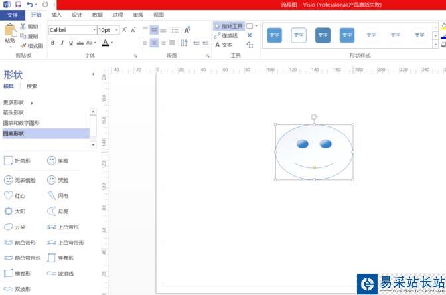Align text right
Image resolution: width=446 pixels, height=295 pixels.
[x=163, y=43]
